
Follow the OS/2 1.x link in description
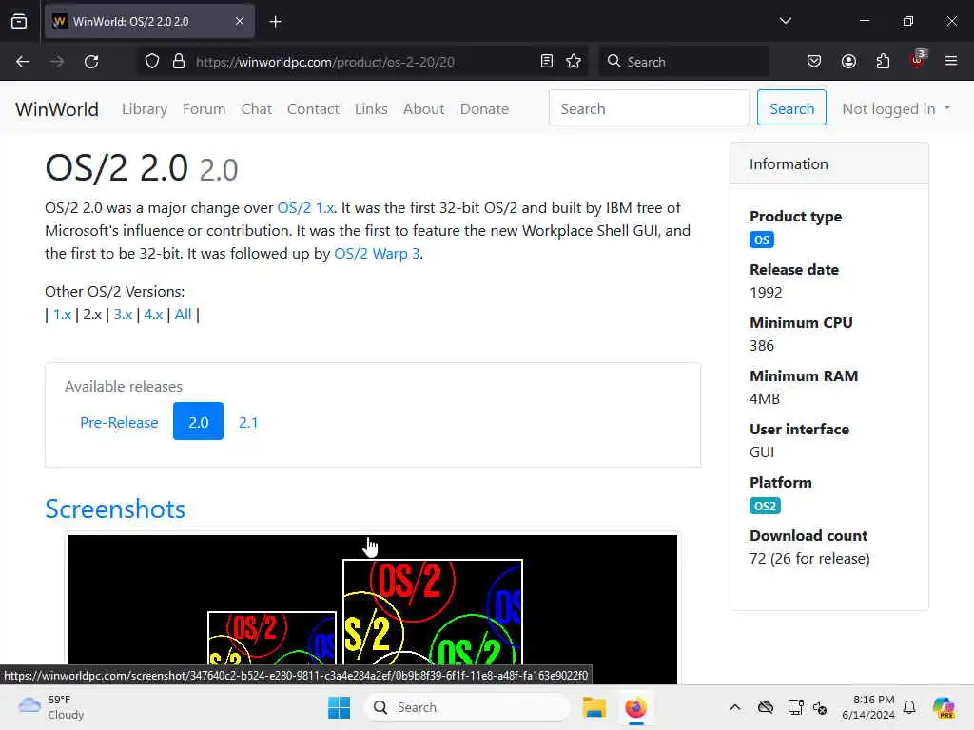[305, 207]
